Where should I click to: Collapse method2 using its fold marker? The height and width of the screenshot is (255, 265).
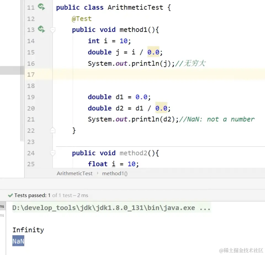(53, 153)
